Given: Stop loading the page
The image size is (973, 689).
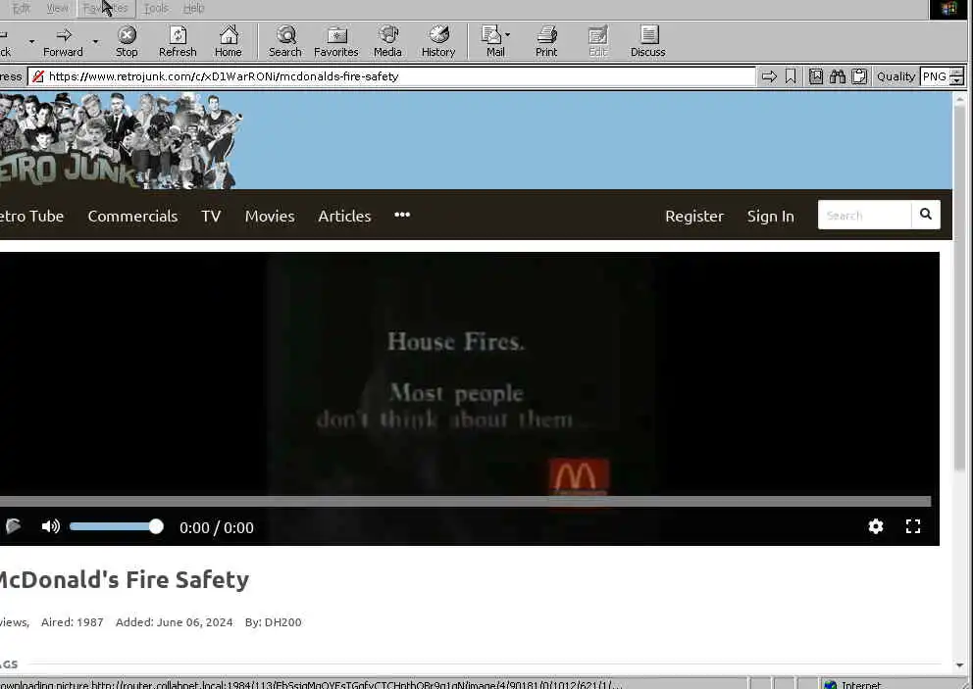Looking at the screenshot, I should click(x=127, y=41).
